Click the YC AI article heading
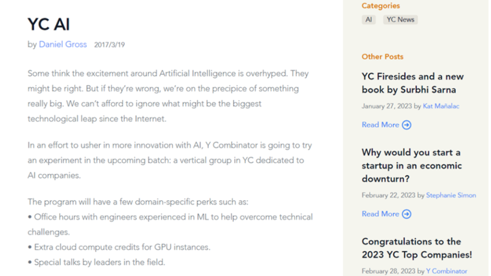This screenshot has height=276, width=491. [49, 24]
